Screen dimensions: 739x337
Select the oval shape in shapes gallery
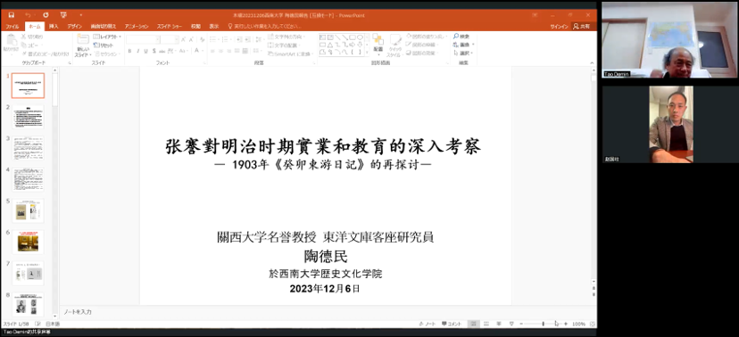pyautogui.click(x=360, y=37)
